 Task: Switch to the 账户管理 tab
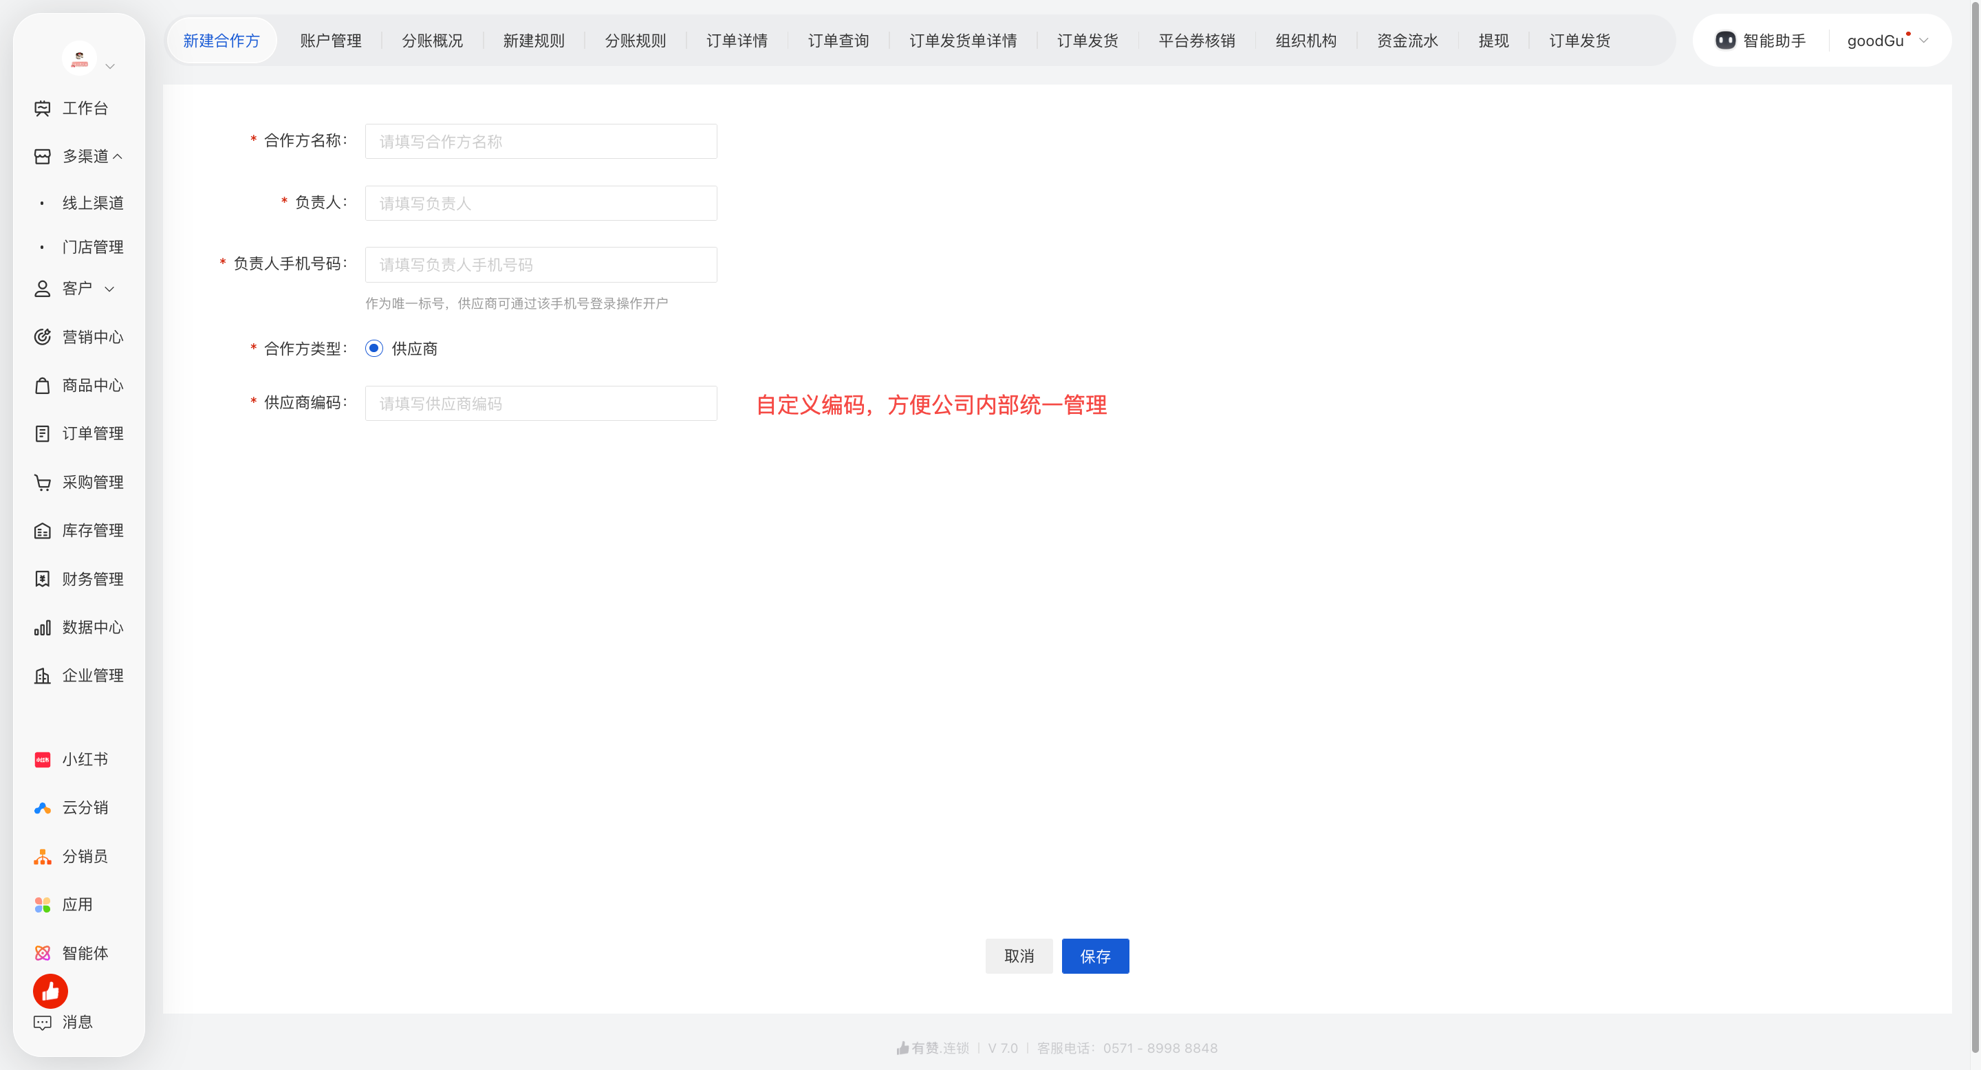pyautogui.click(x=331, y=41)
